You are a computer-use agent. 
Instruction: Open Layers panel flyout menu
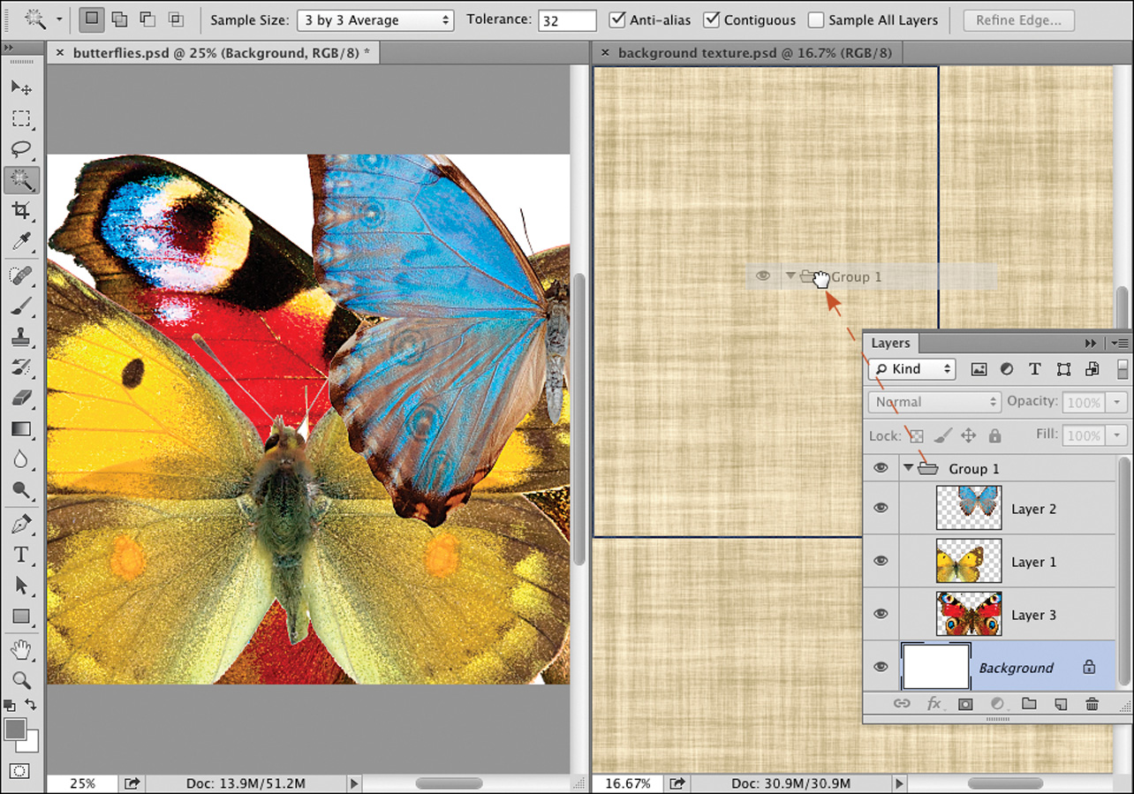click(1120, 344)
